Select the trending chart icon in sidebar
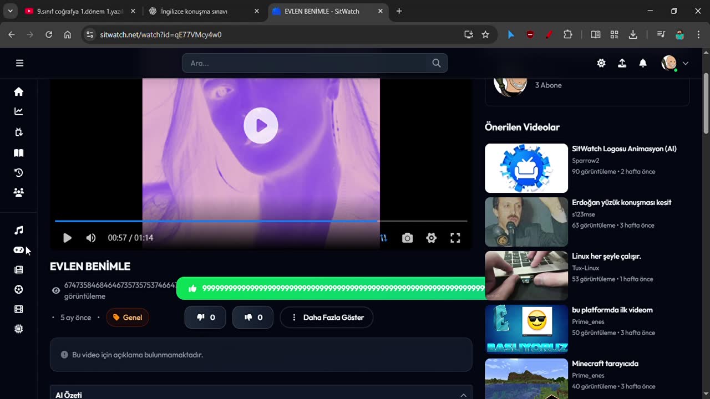The height and width of the screenshot is (399, 710). [x=18, y=111]
